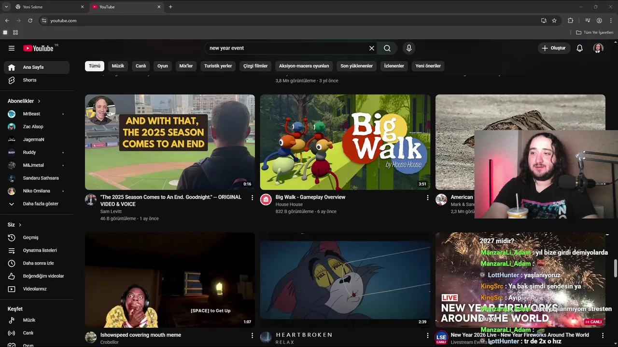This screenshot has width=618, height=347.
Task: Open the YouTube hamburger guide menu
Action: (12, 48)
